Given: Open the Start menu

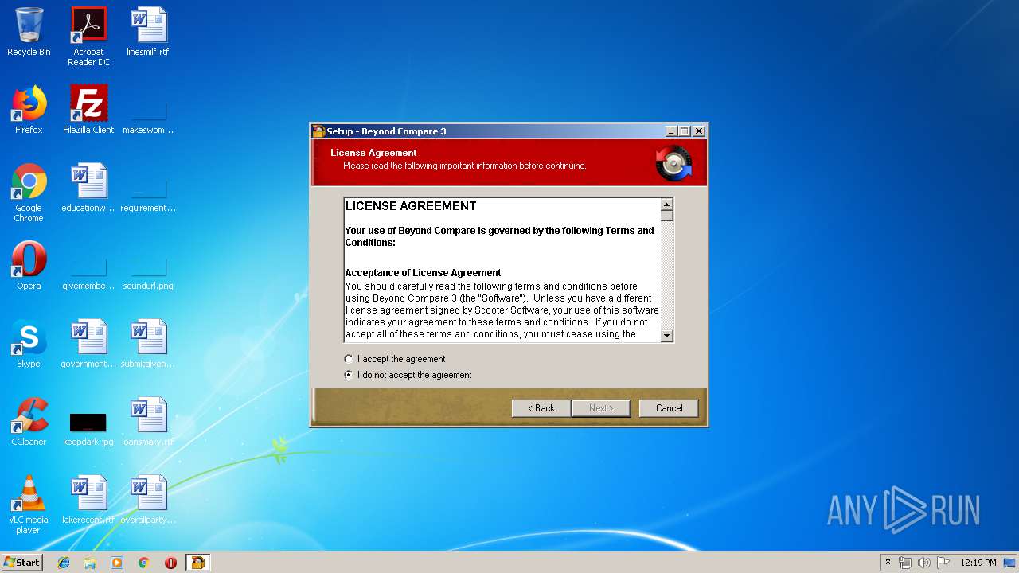Looking at the screenshot, I should (21, 563).
